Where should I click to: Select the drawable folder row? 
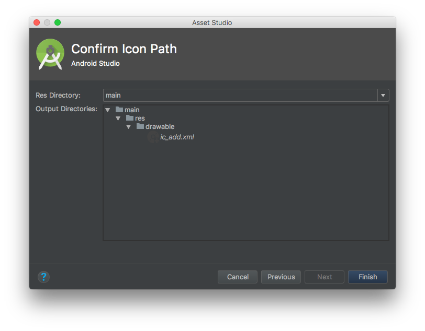pos(155,126)
